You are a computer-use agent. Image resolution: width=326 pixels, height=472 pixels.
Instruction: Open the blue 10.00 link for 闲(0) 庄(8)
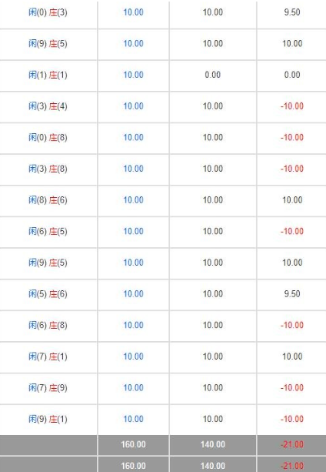133,138
